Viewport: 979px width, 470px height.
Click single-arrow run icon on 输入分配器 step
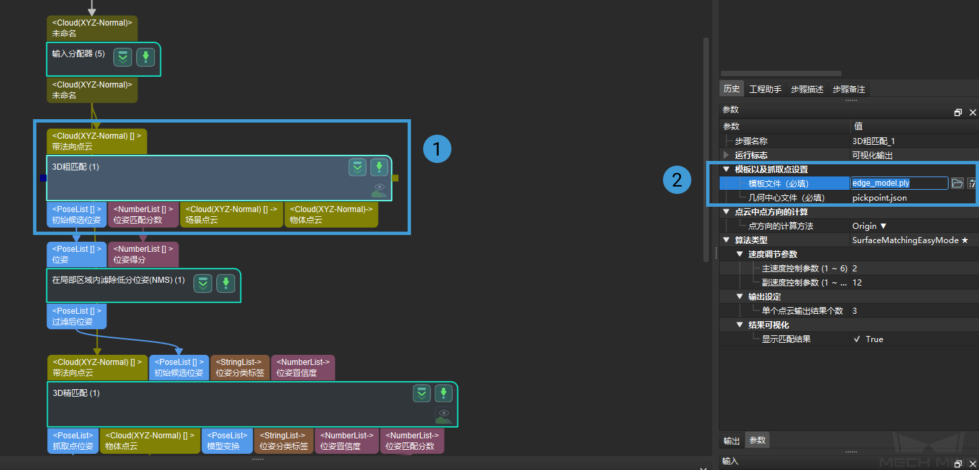tap(146, 57)
